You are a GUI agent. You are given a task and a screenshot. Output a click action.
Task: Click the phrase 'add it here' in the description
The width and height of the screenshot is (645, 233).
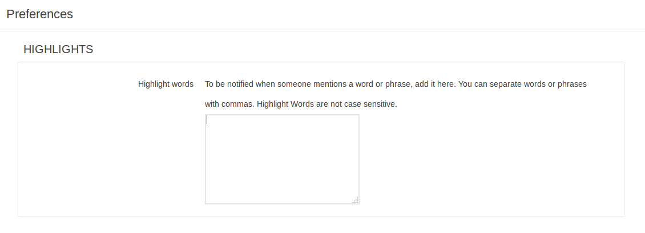(x=435, y=84)
